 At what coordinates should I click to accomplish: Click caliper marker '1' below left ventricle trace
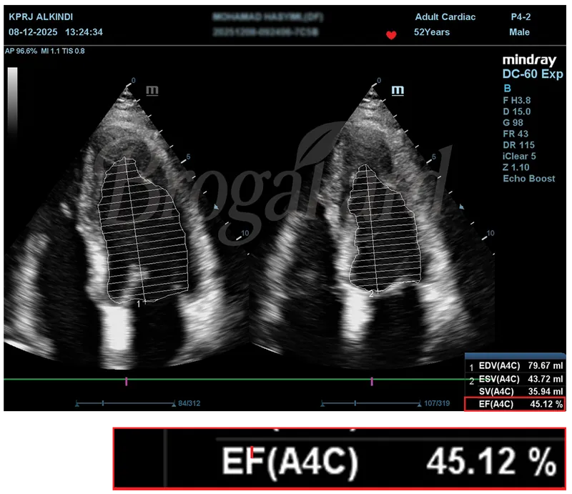coord(139,304)
